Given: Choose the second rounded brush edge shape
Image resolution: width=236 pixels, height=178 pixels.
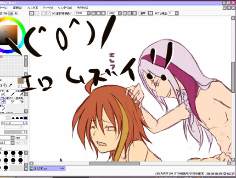Looking at the screenshot, I should [17, 118].
